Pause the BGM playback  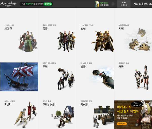point(124,5)
